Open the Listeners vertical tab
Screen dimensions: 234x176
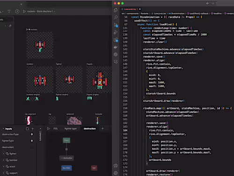[40, 136]
